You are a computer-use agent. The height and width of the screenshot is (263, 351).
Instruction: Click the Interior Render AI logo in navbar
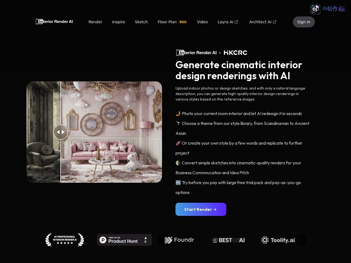pyautogui.click(x=54, y=22)
